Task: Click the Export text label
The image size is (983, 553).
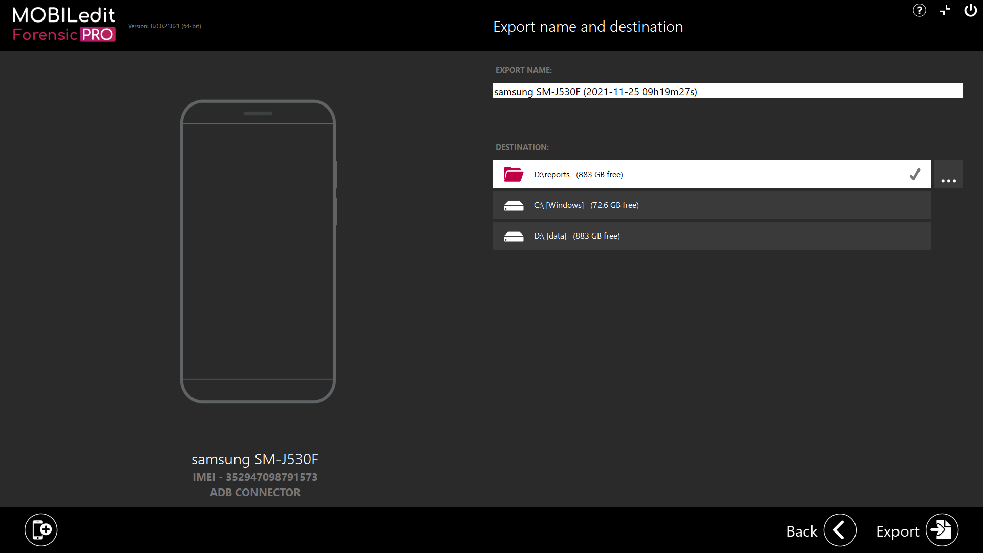Action: coord(897,531)
